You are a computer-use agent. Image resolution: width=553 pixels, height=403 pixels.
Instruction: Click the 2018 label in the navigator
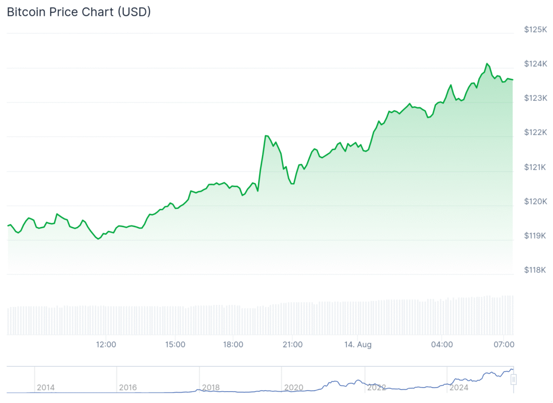pos(211,387)
